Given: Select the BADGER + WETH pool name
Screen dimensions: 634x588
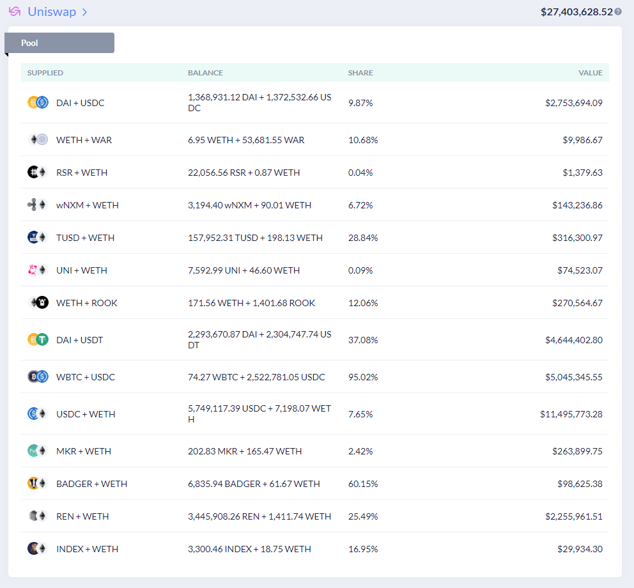Looking at the screenshot, I should pyautogui.click(x=92, y=484).
